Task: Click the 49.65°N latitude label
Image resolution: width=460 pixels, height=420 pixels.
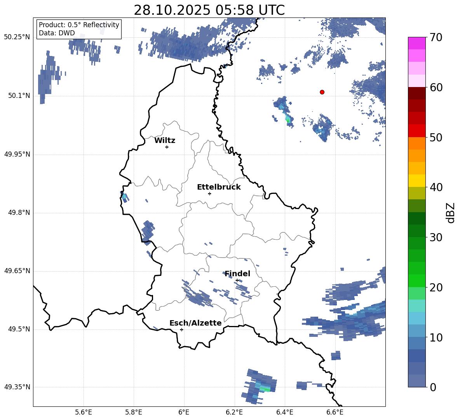Action: [17, 270]
